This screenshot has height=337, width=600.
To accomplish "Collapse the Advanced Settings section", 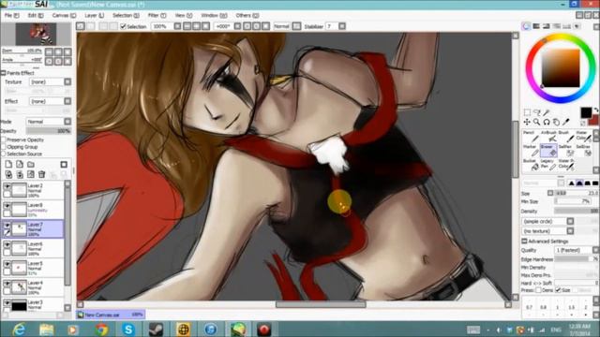I will pyautogui.click(x=524, y=242).
